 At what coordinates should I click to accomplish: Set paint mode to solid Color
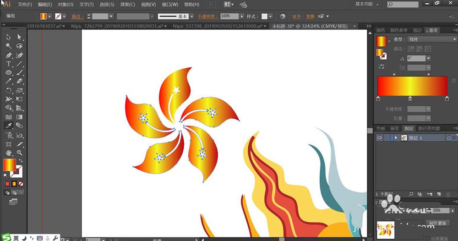[7, 184]
